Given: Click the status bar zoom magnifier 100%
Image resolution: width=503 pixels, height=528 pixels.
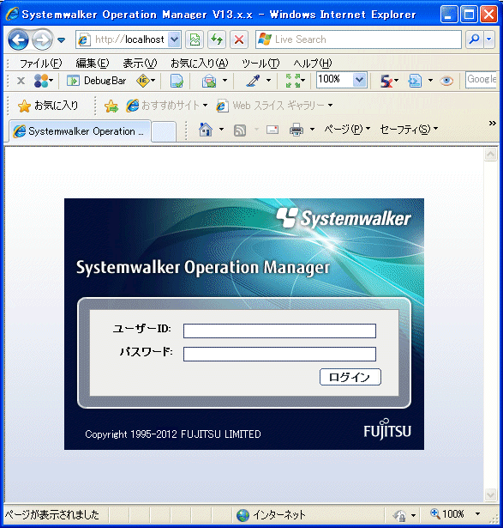Looking at the screenshot, I should 447,514.
